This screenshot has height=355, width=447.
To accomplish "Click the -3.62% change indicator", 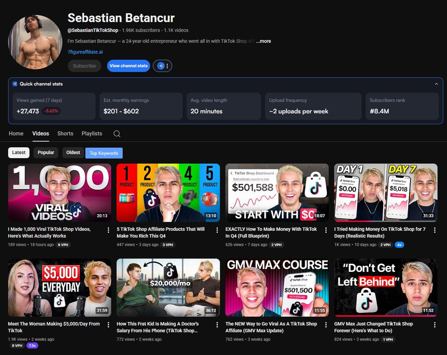I will [x=52, y=111].
